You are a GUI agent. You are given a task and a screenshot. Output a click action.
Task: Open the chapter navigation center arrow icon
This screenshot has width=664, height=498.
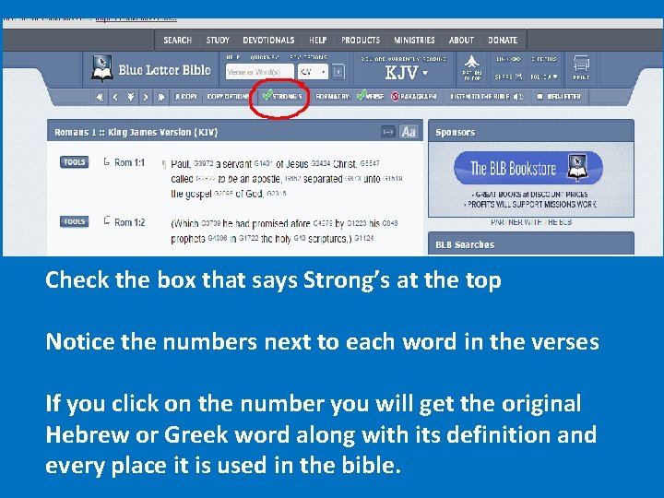pos(130,97)
